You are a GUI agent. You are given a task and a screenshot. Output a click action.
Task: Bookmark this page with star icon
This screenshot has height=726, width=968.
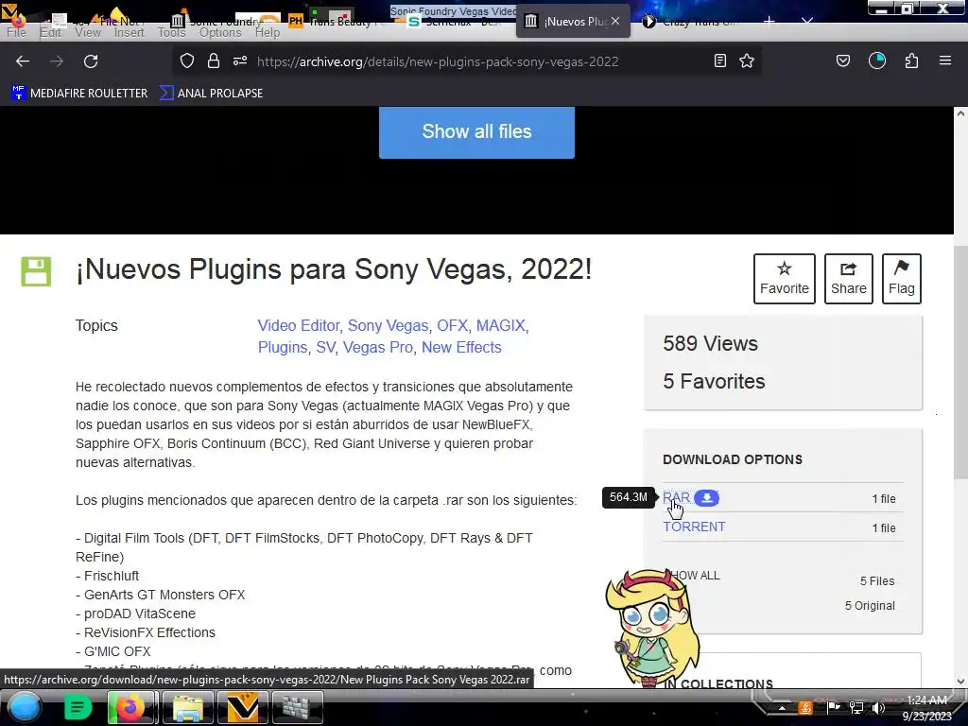point(747,61)
